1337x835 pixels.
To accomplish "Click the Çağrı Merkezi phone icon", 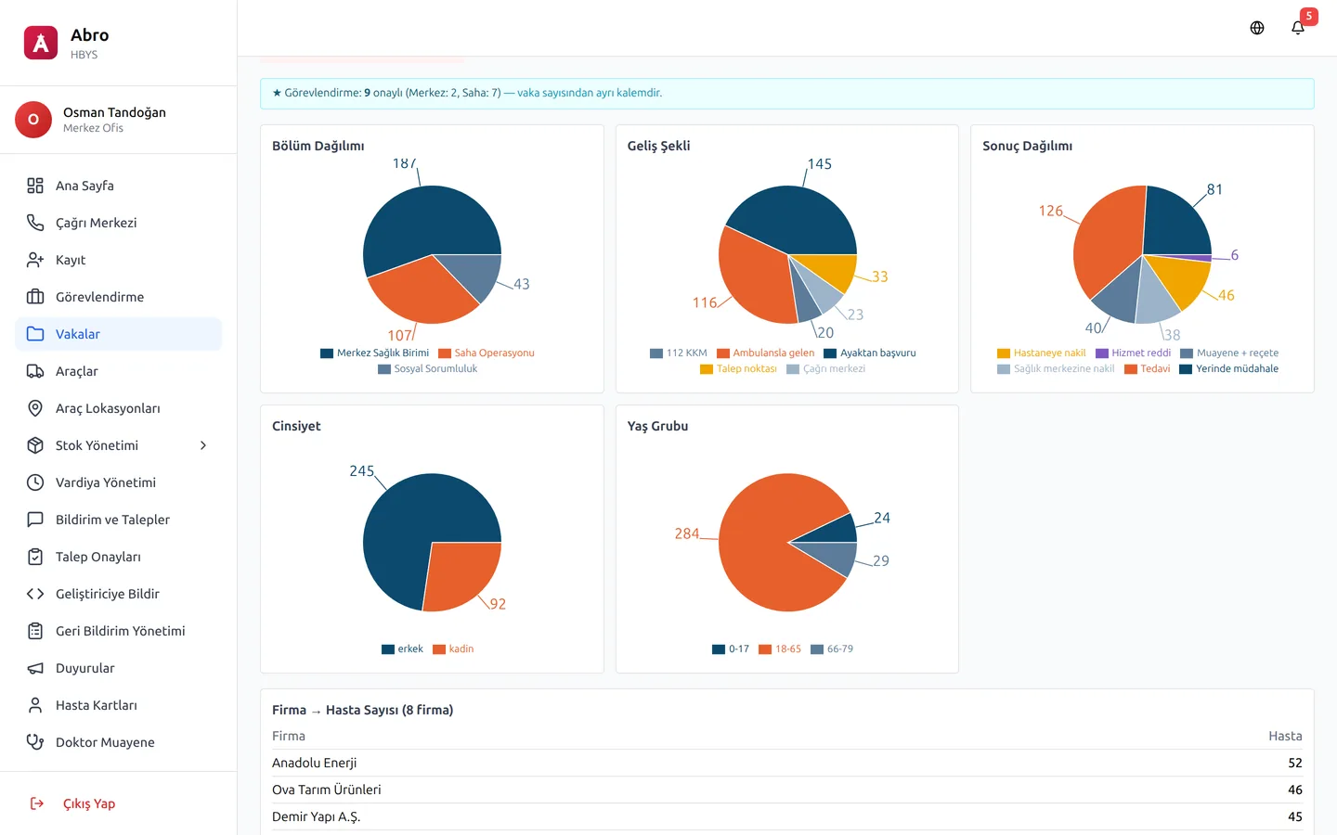I will click(35, 223).
